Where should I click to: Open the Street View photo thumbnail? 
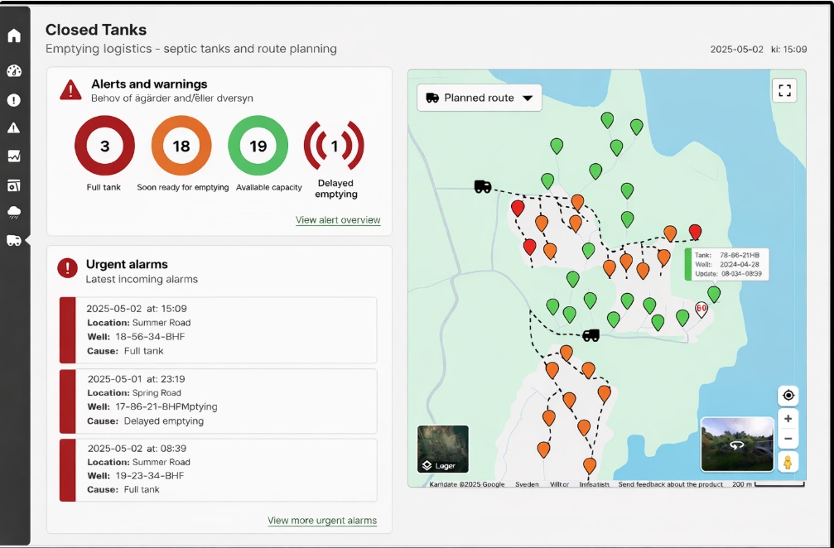point(736,445)
